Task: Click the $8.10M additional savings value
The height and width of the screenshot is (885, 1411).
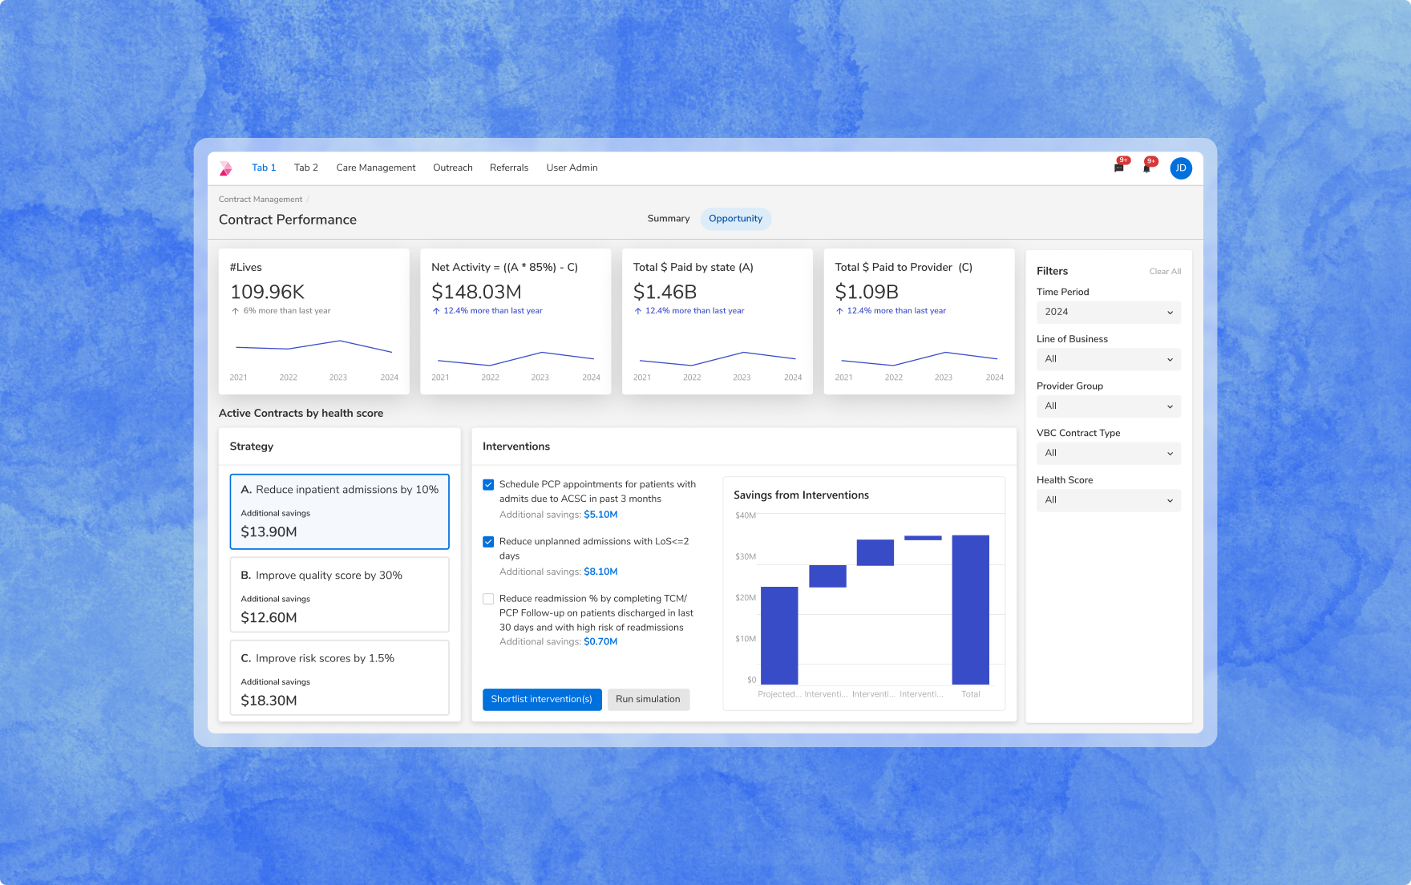Action: coord(600,572)
